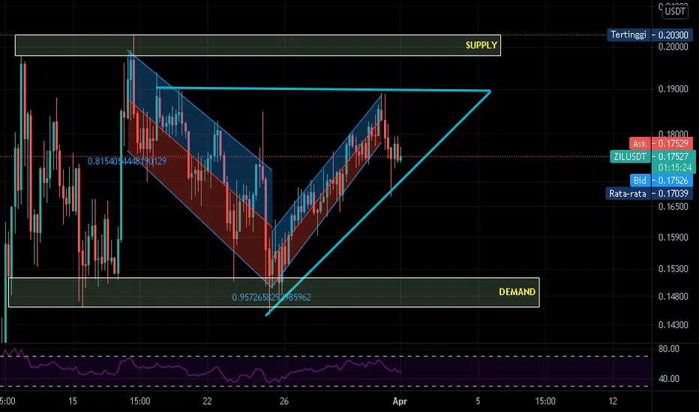Select the Tertinggi 0.20300 price label
This screenshot has width=699, height=412.
click(650, 34)
